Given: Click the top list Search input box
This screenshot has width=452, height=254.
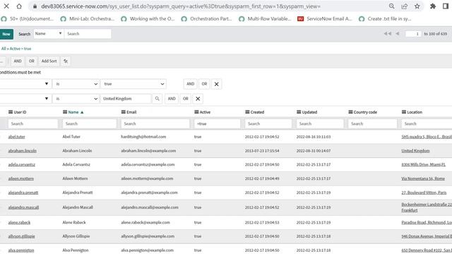Looking at the screenshot, I should tap(88, 34).
